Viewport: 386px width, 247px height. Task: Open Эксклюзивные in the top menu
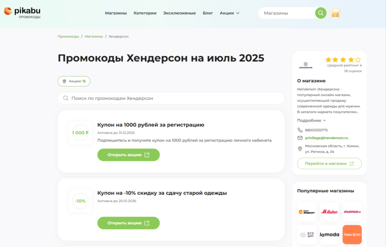(179, 13)
